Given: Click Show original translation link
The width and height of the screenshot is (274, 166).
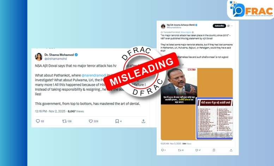Looking at the screenshot, I should 186,32.
